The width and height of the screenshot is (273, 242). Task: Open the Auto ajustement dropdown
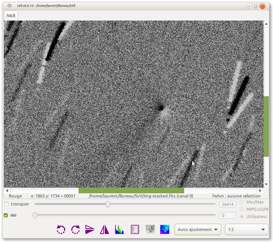(x=198, y=229)
